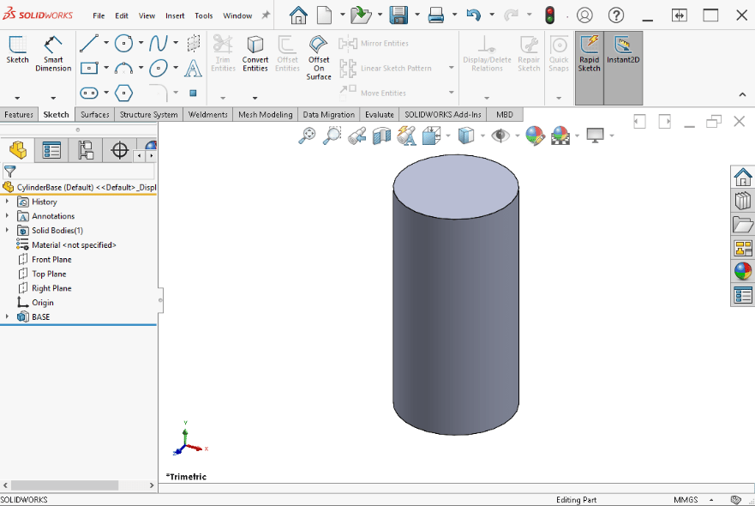The image size is (755, 506).
Task: Toggle Rapid Sketch mode
Action: 589,54
